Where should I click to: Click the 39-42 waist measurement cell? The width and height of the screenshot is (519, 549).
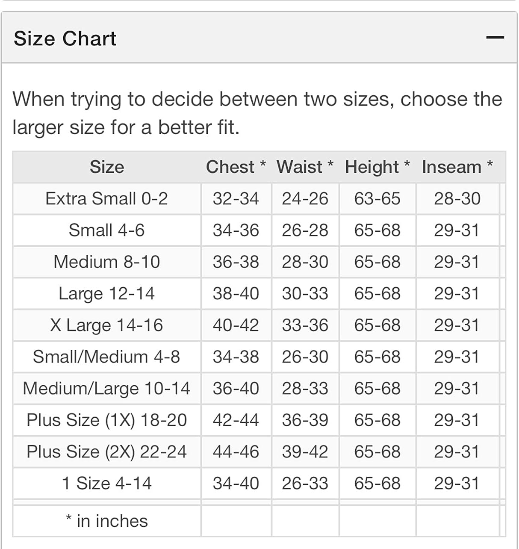tap(305, 452)
